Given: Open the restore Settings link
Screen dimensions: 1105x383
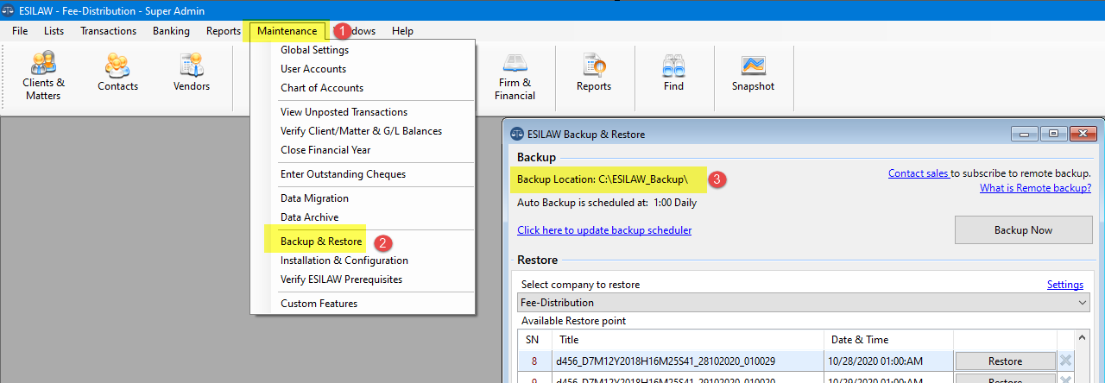Looking at the screenshot, I should (x=1065, y=285).
